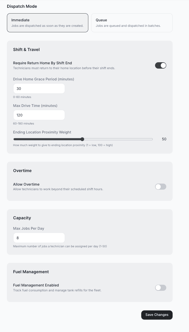Click the Capacity section heading
189x332 pixels.
pyautogui.click(x=22, y=218)
